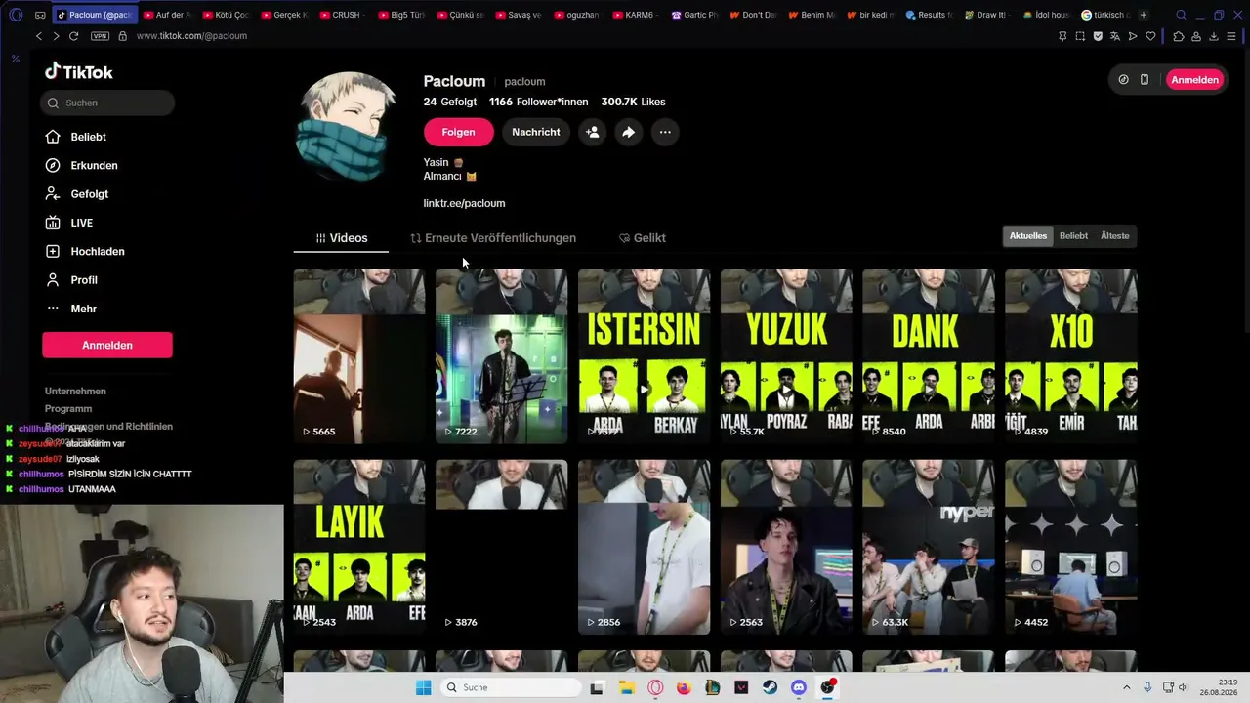Show hidden system tray icons chevron
Image resolution: width=1250 pixels, height=703 pixels.
point(1126,687)
